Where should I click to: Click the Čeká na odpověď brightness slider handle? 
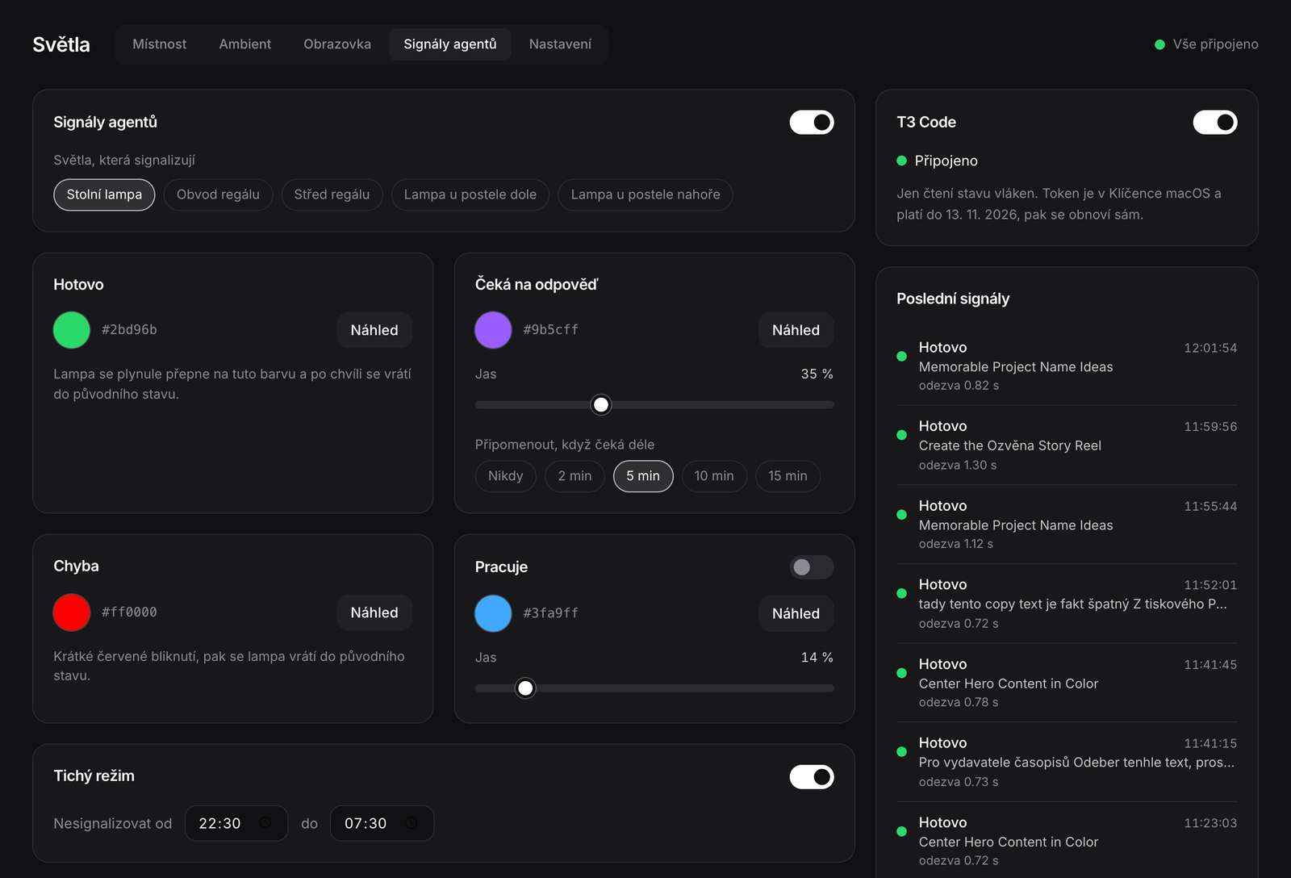pos(601,405)
